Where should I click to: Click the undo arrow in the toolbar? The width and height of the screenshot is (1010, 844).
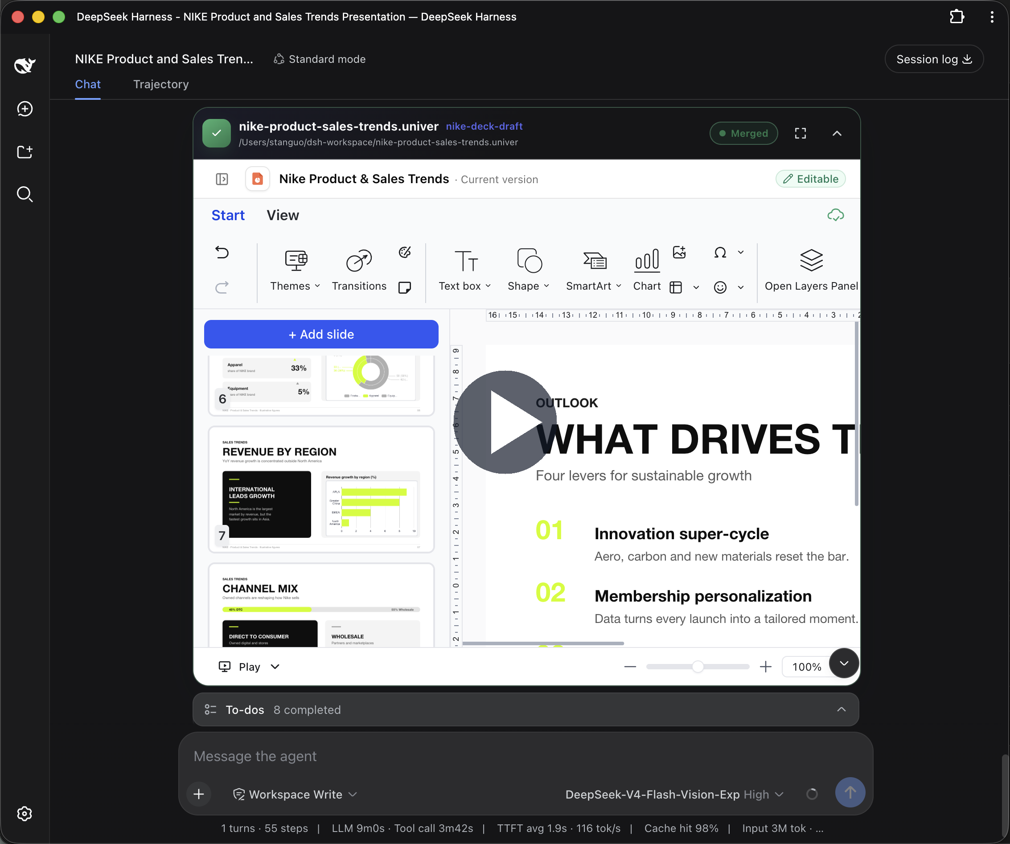[x=222, y=252]
